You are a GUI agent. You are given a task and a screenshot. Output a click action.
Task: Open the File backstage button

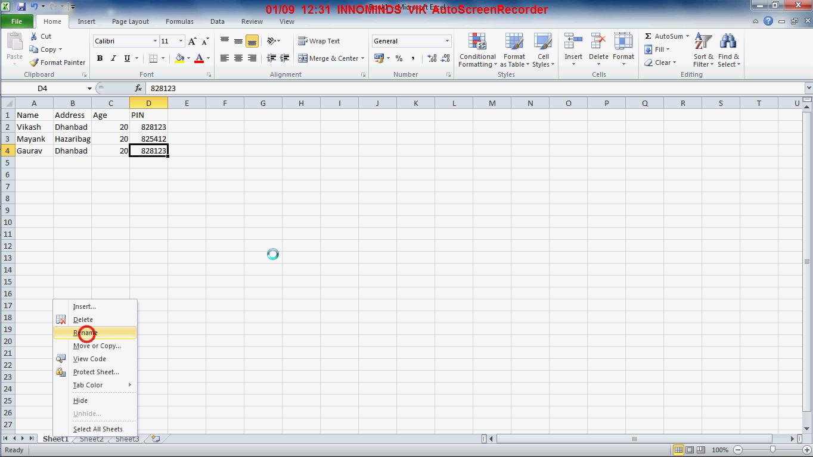[x=17, y=21]
